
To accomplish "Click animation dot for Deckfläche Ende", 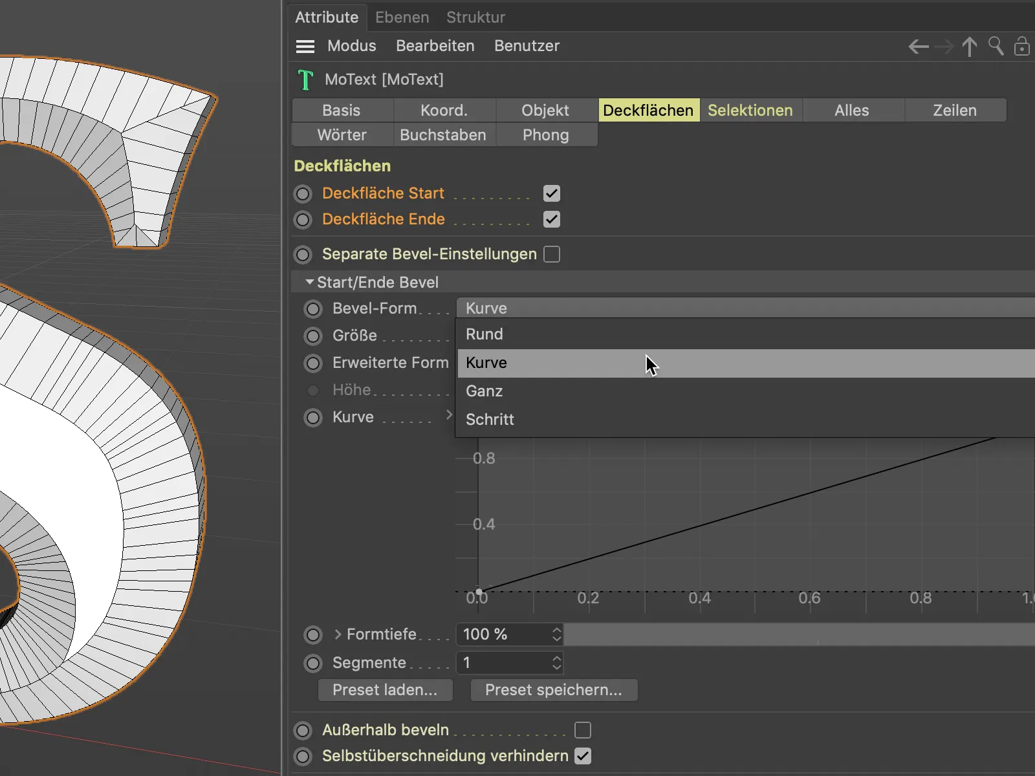I will click(303, 220).
